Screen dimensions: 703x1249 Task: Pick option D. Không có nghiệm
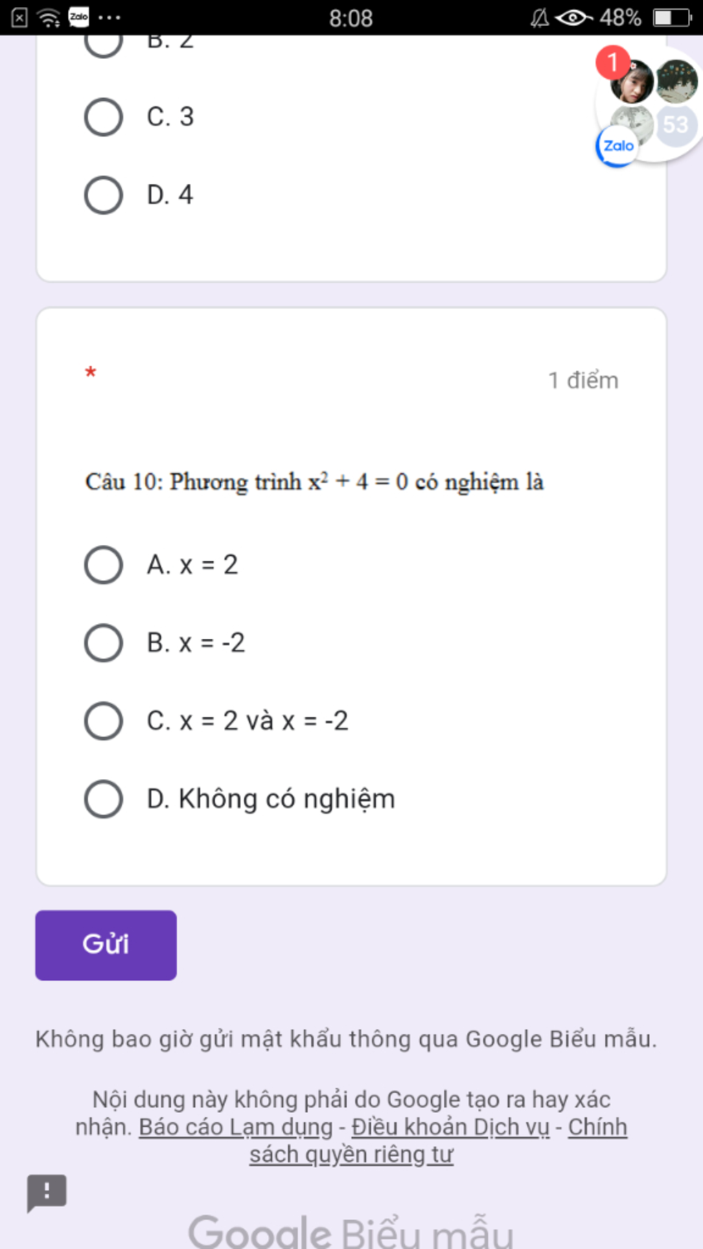(x=240, y=799)
